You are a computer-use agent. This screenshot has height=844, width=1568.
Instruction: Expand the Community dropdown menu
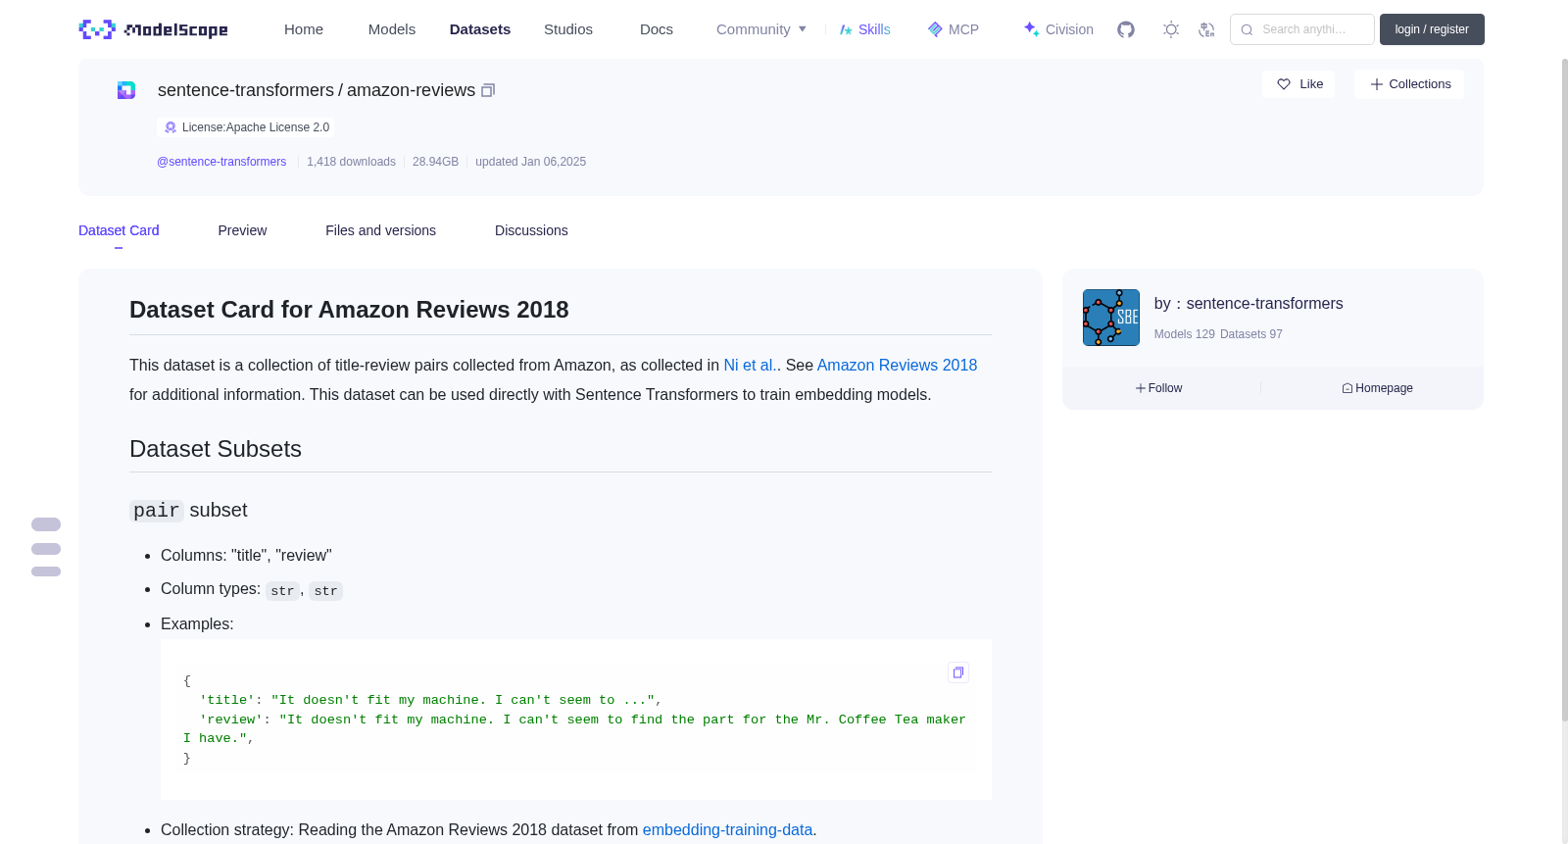click(x=761, y=29)
